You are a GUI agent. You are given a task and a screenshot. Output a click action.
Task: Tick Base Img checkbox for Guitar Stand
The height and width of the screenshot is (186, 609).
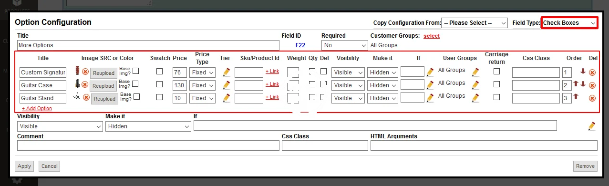pos(136,96)
